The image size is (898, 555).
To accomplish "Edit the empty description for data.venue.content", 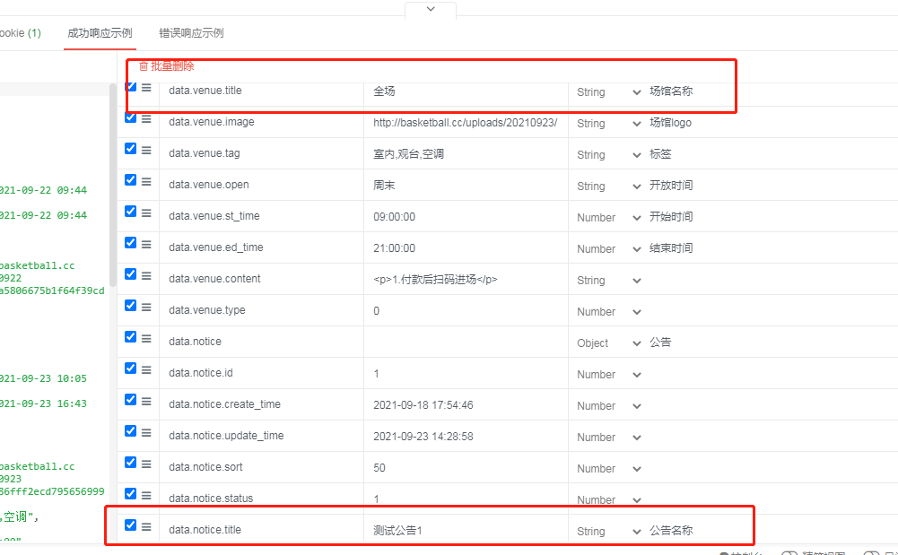I will 771,280.
